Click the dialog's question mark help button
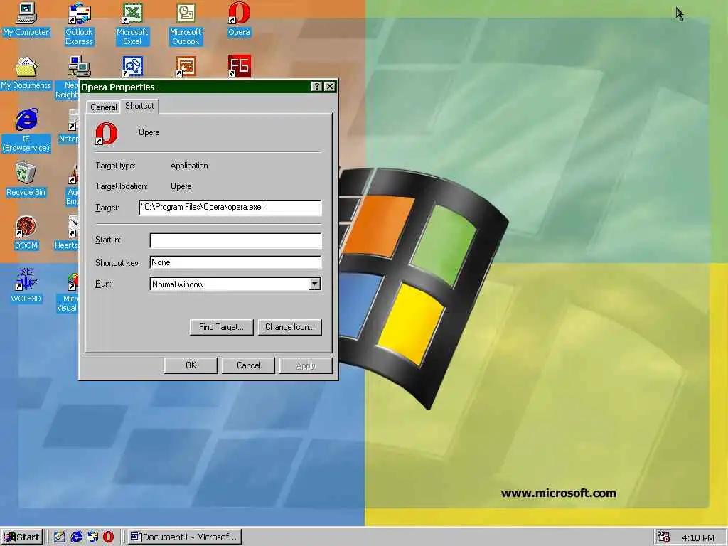The image size is (728, 546). coord(316,86)
